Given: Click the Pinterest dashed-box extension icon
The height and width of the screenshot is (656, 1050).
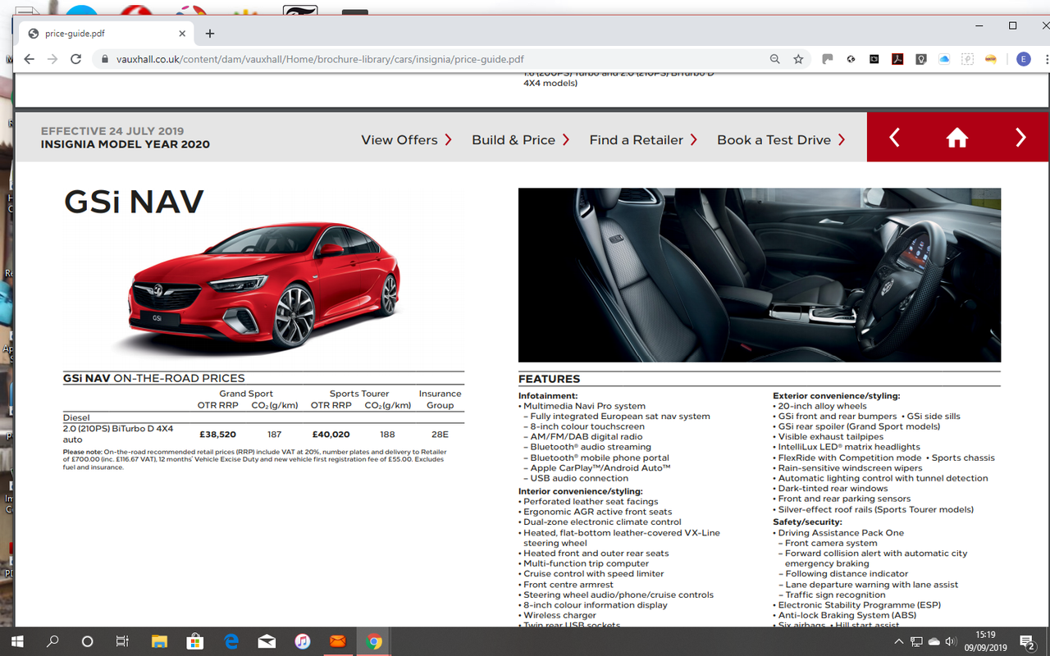Looking at the screenshot, I should [x=968, y=59].
